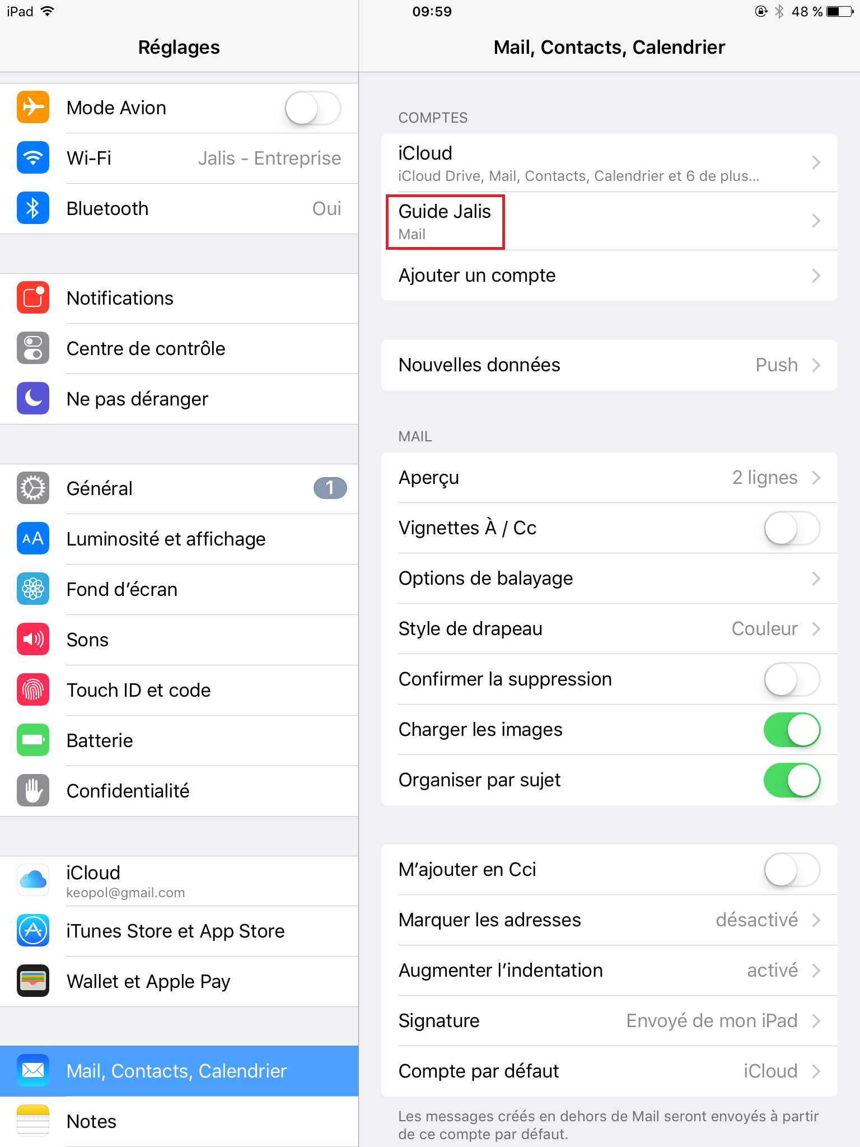Image resolution: width=860 pixels, height=1147 pixels.
Task: Open the Nouvelles données Push chevron
Action: (x=816, y=365)
